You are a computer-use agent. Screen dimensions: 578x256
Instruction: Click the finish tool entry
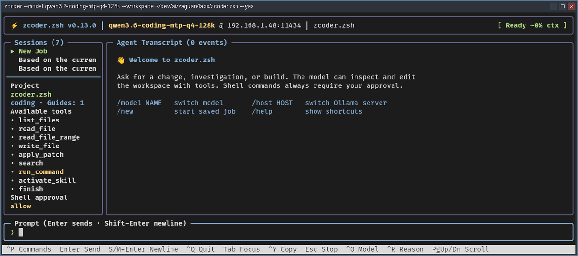pos(31,189)
